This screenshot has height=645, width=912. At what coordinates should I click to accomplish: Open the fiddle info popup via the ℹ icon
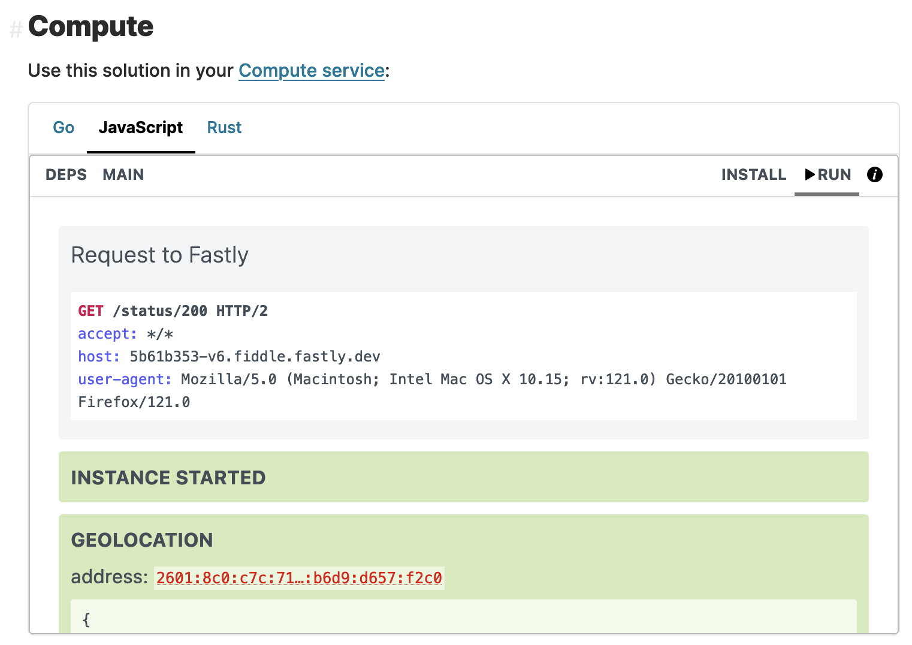pos(875,174)
